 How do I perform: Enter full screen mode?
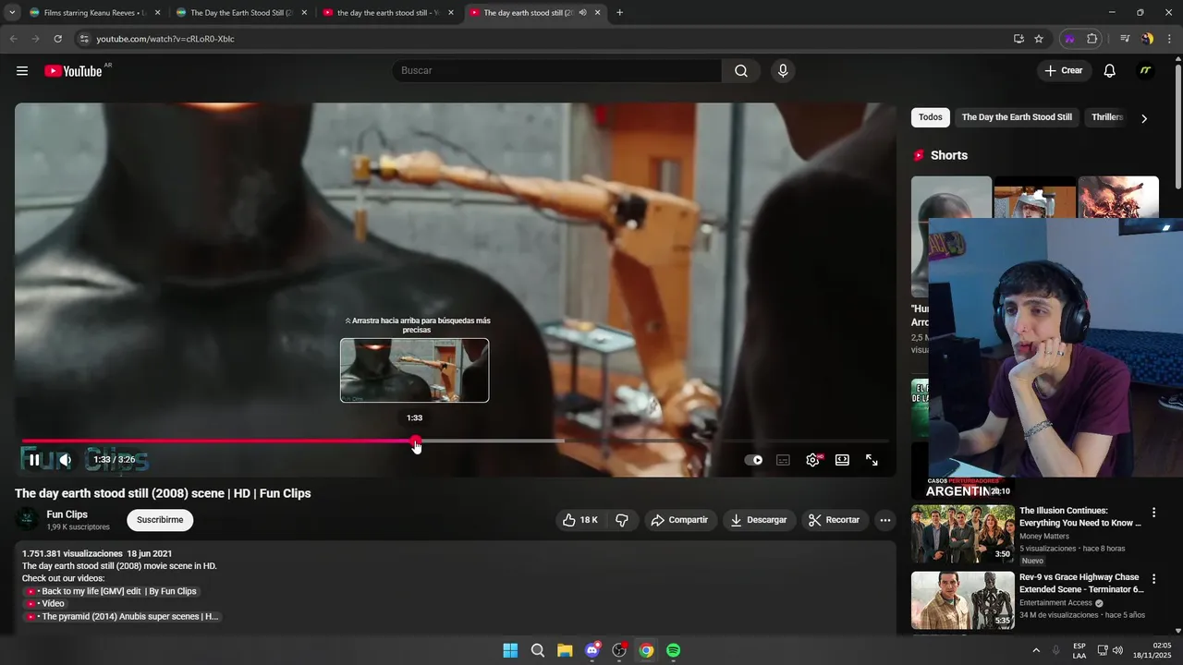tap(872, 460)
